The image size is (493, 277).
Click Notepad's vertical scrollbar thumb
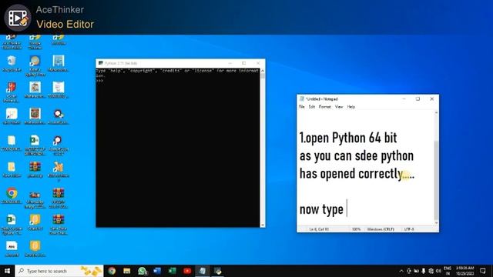click(436, 180)
